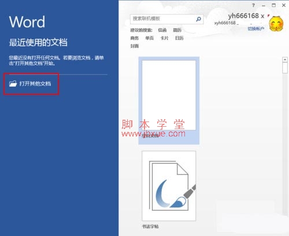Select suggested search 简历

click(177, 30)
